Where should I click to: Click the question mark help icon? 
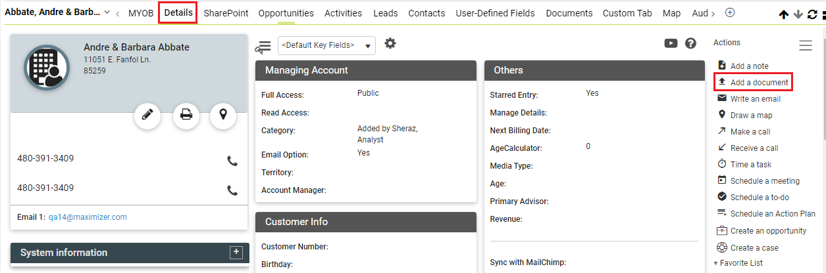690,43
